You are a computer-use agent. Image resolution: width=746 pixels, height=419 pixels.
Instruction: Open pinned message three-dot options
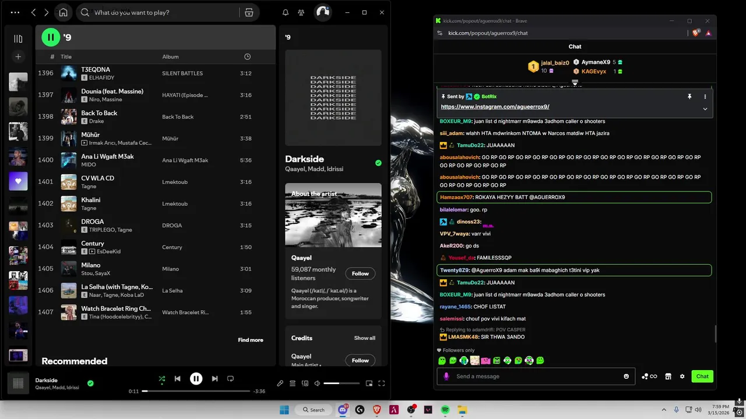click(x=705, y=97)
